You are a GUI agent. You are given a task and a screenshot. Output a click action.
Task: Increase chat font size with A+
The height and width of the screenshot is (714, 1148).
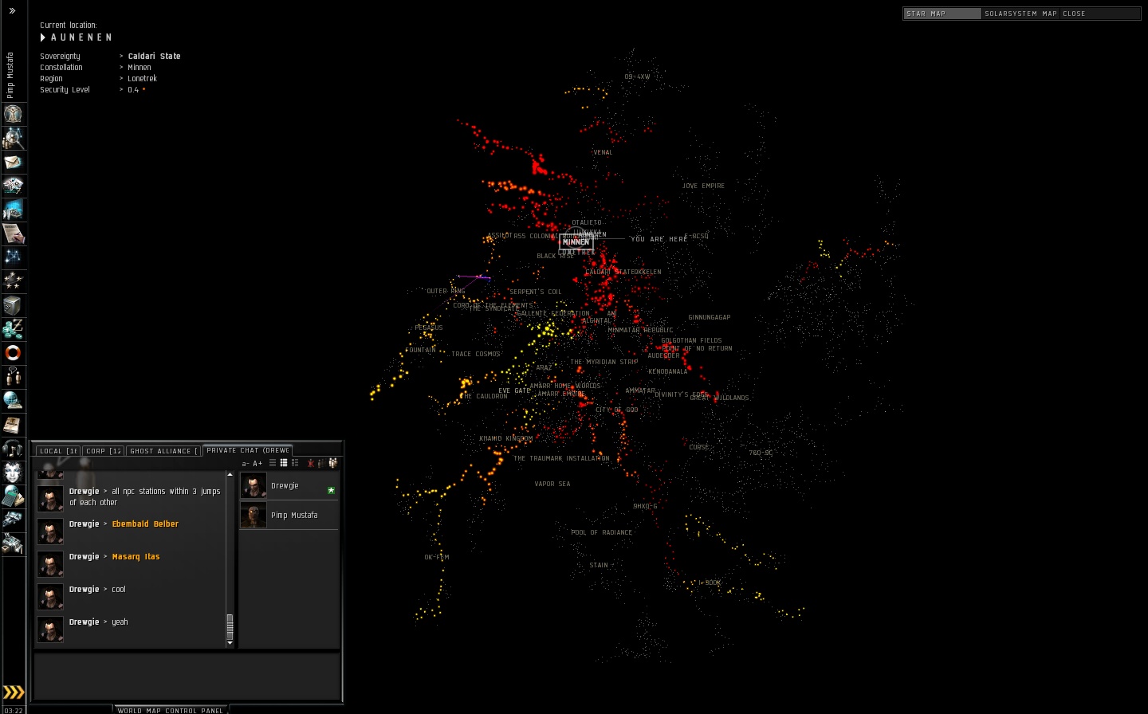click(x=258, y=464)
